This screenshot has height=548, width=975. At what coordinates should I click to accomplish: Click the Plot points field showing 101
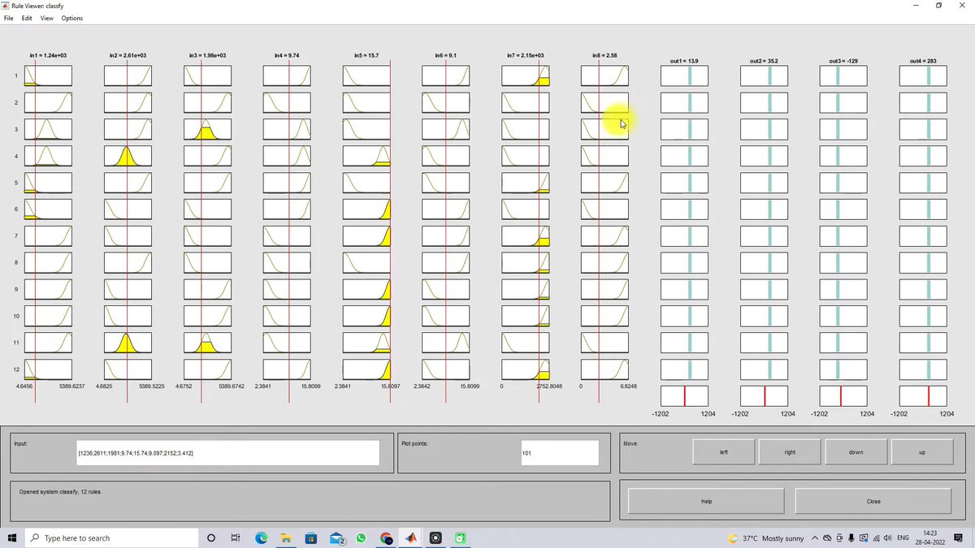pos(560,452)
